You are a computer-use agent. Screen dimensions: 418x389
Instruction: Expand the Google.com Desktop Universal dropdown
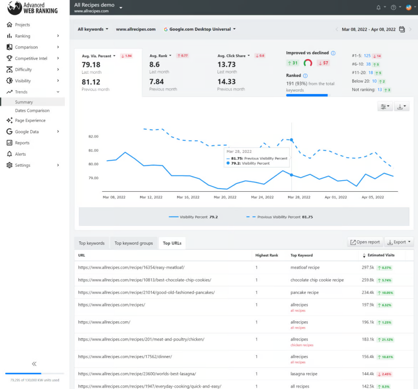pos(200,29)
